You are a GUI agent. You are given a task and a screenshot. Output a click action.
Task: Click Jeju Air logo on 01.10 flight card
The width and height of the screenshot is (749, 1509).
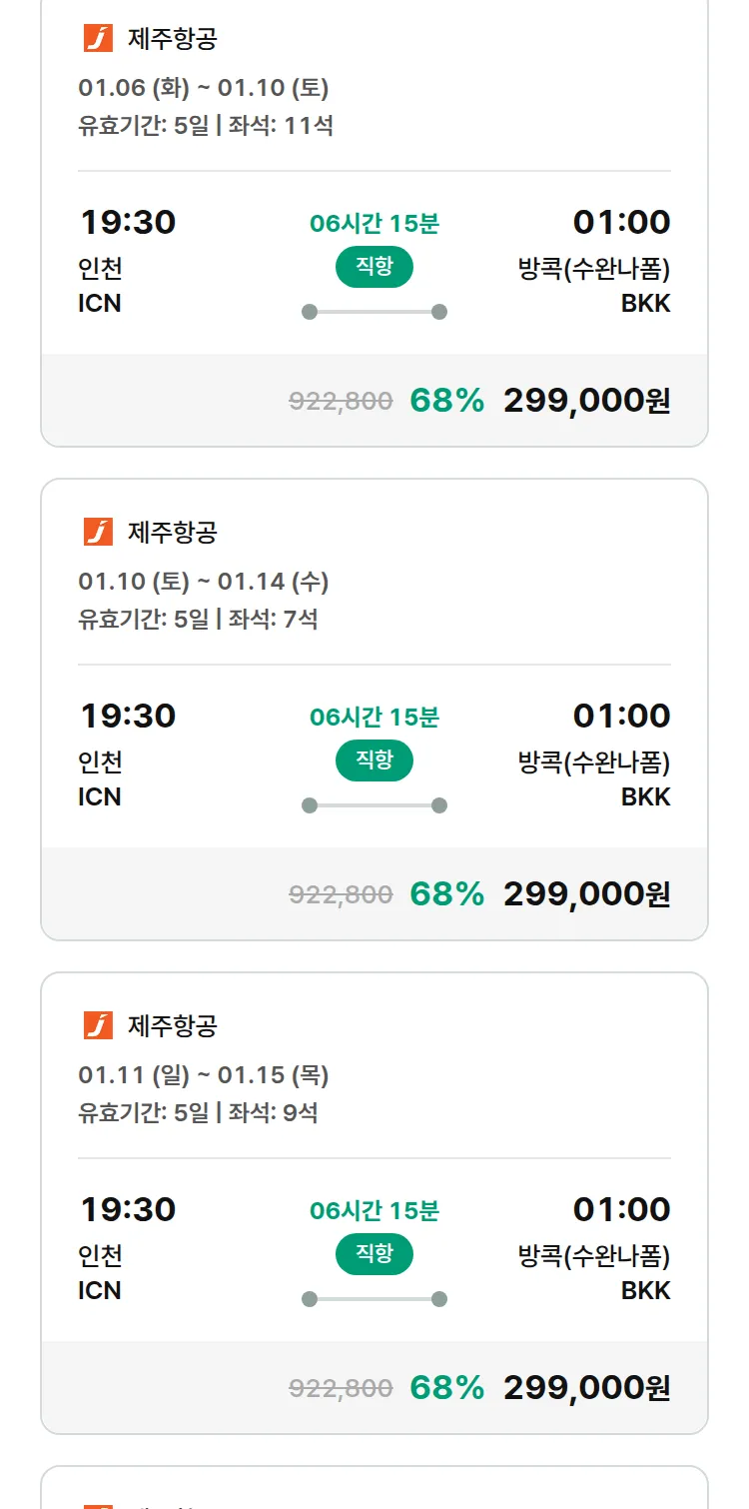click(98, 533)
